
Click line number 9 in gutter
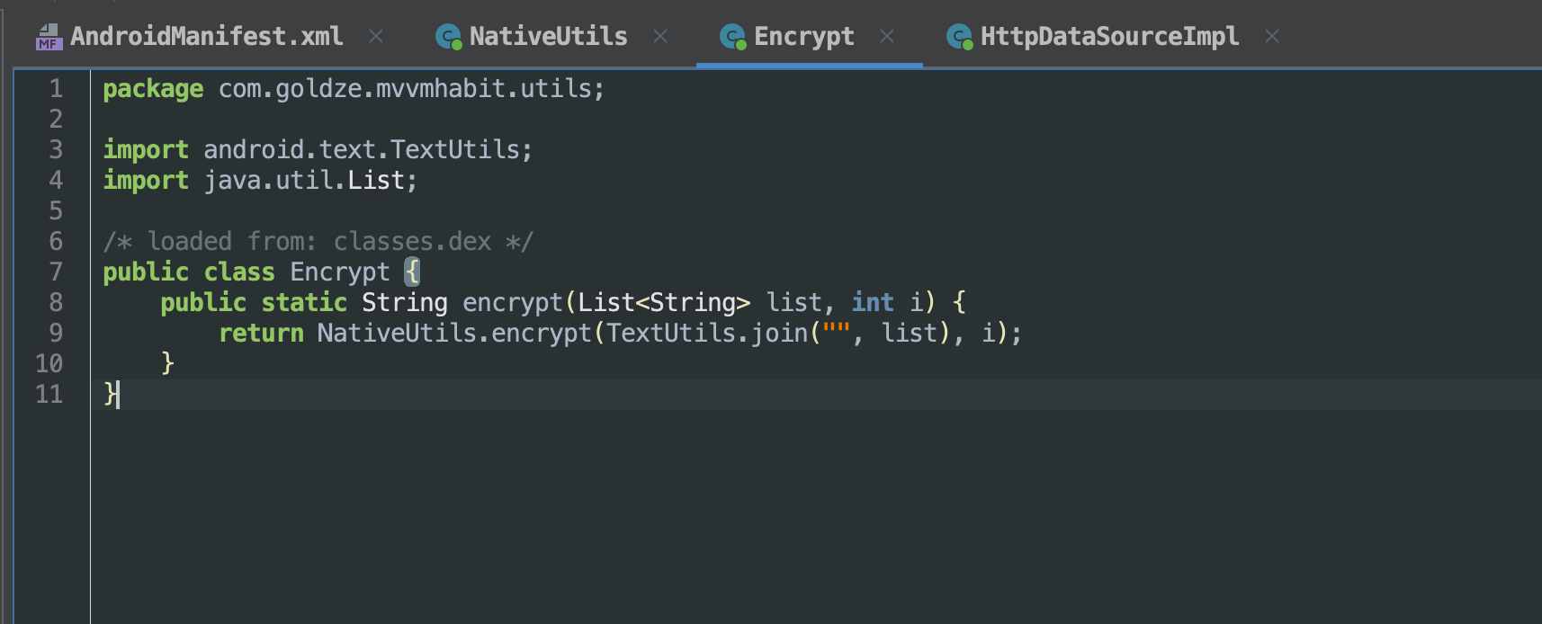coord(56,334)
